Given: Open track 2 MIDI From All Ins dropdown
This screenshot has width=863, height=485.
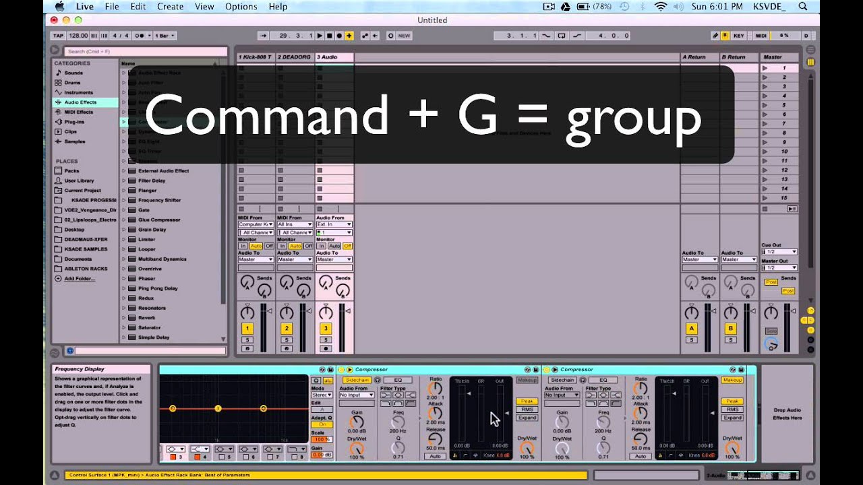Looking at the screenshot, I should (295, 224).
